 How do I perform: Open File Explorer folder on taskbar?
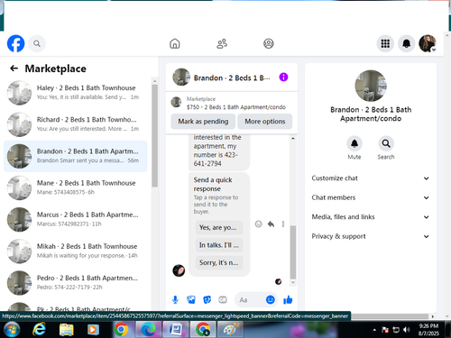67,330
